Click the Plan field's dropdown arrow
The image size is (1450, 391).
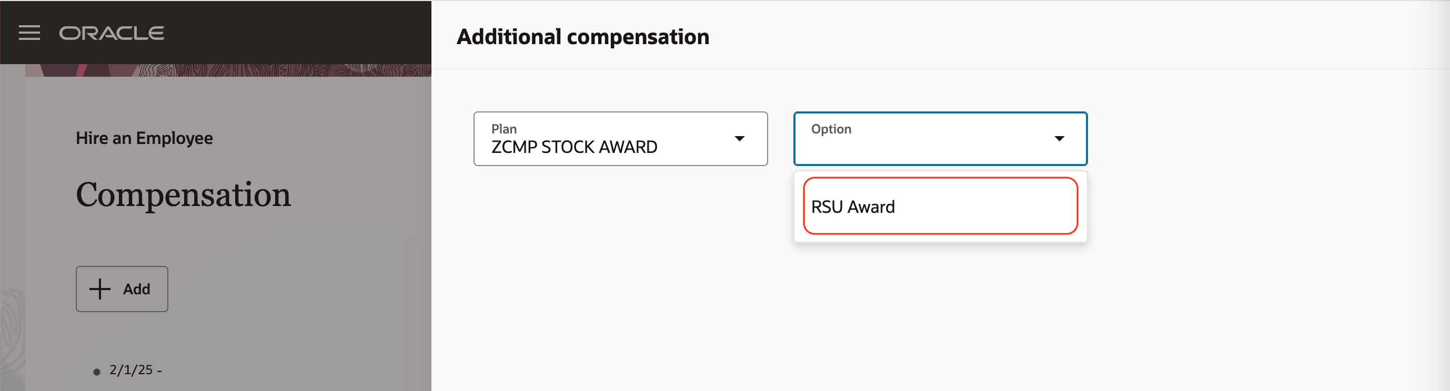tap(739, 138)
